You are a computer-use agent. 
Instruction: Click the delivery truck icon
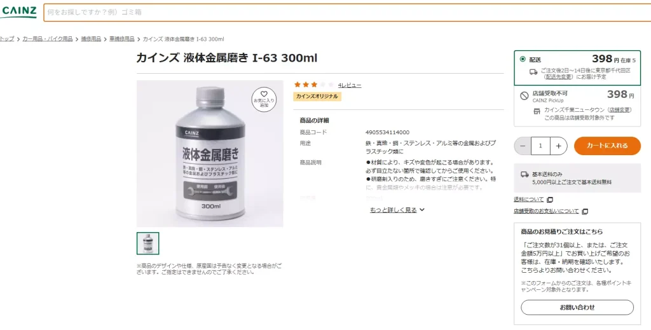[533, 72]
